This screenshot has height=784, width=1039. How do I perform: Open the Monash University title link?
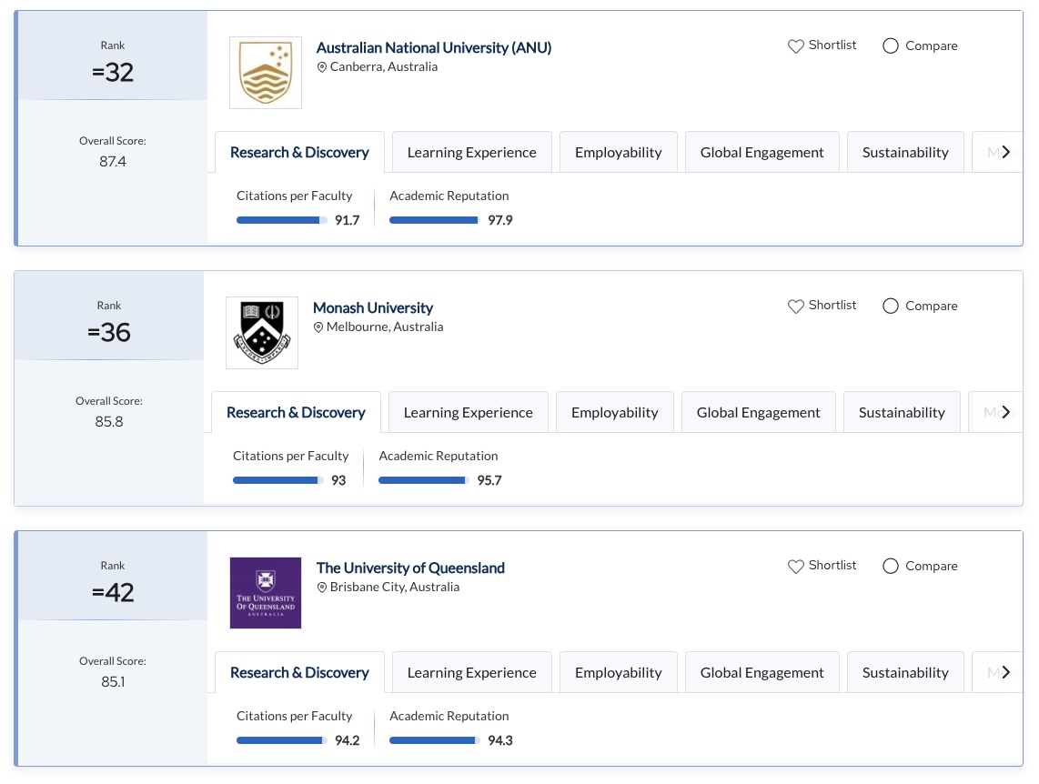[373, 307]
